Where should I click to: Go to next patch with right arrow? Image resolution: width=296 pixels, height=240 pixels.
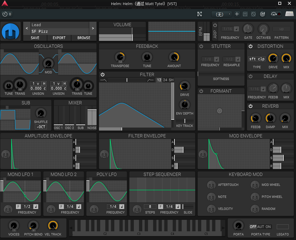point(93,28)
